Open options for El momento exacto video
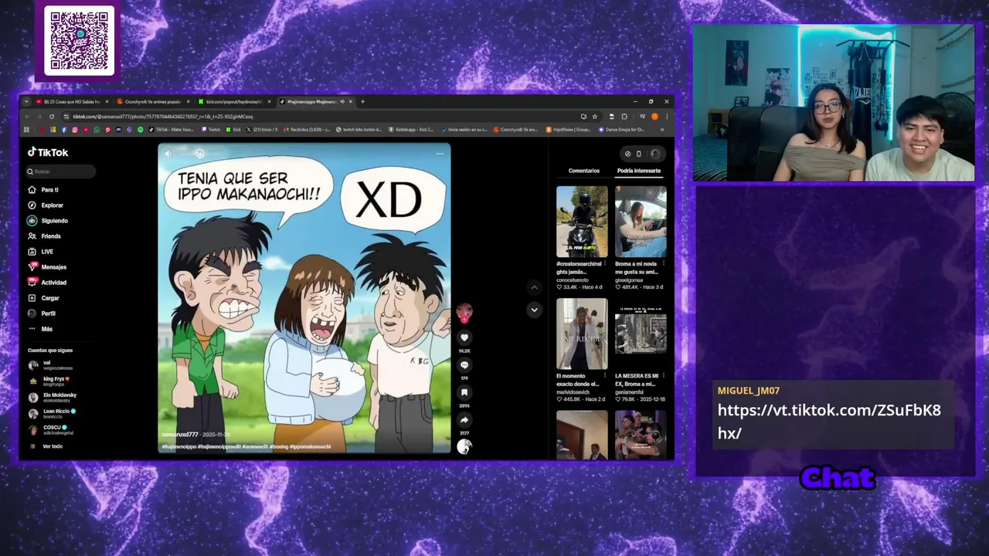Image resolution: width=989 pixels, height=556 pixels. click(x=604, y=376)
